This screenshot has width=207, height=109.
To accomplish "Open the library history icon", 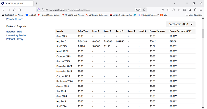I will [x=179, y=10].
